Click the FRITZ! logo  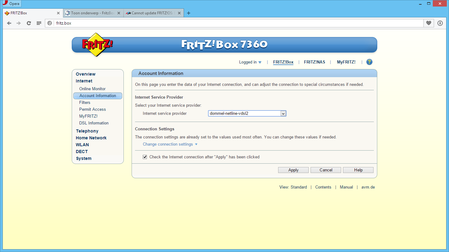point(97,44)
